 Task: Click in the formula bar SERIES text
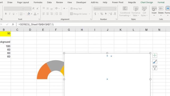[x=36, y=25]
